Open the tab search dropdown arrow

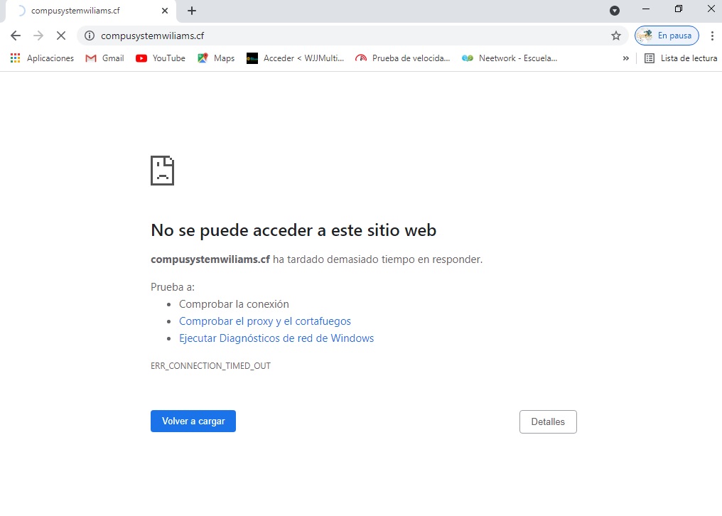[x=615, y=11]
